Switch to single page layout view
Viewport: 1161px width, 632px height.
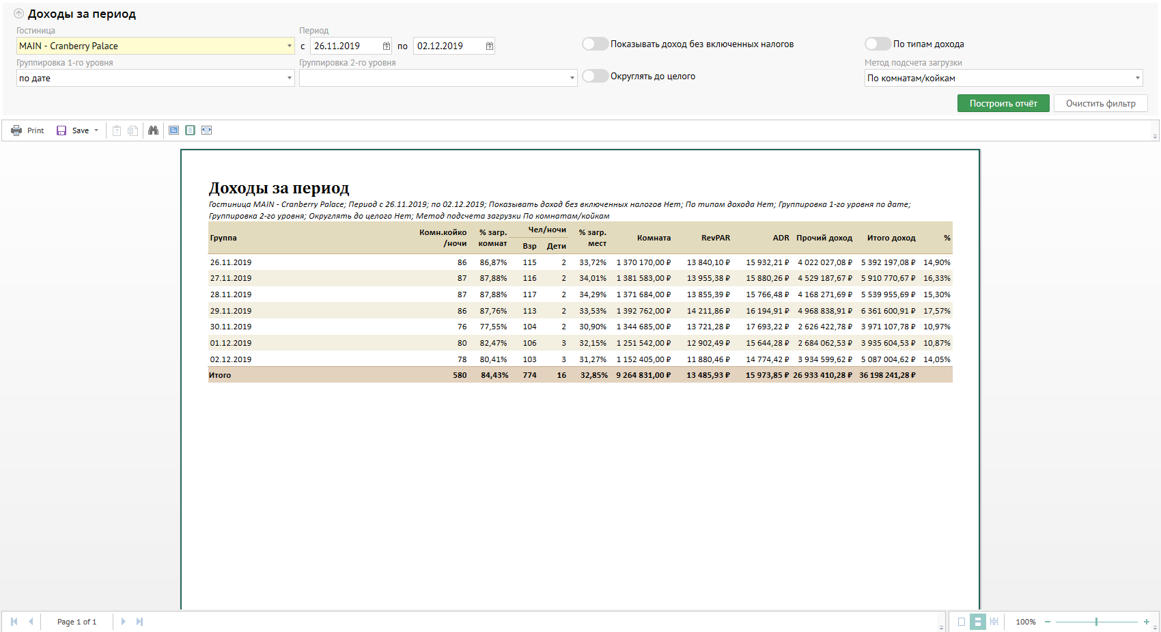(962, 622)
